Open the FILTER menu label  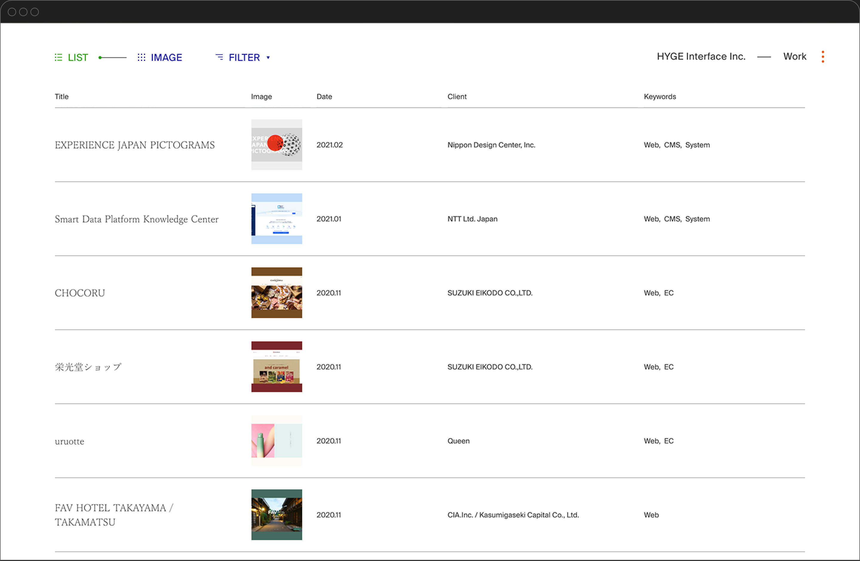(x=244, y=57)
